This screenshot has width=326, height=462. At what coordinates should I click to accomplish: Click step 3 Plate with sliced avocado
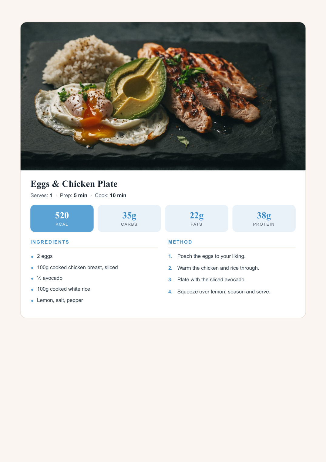211,279
